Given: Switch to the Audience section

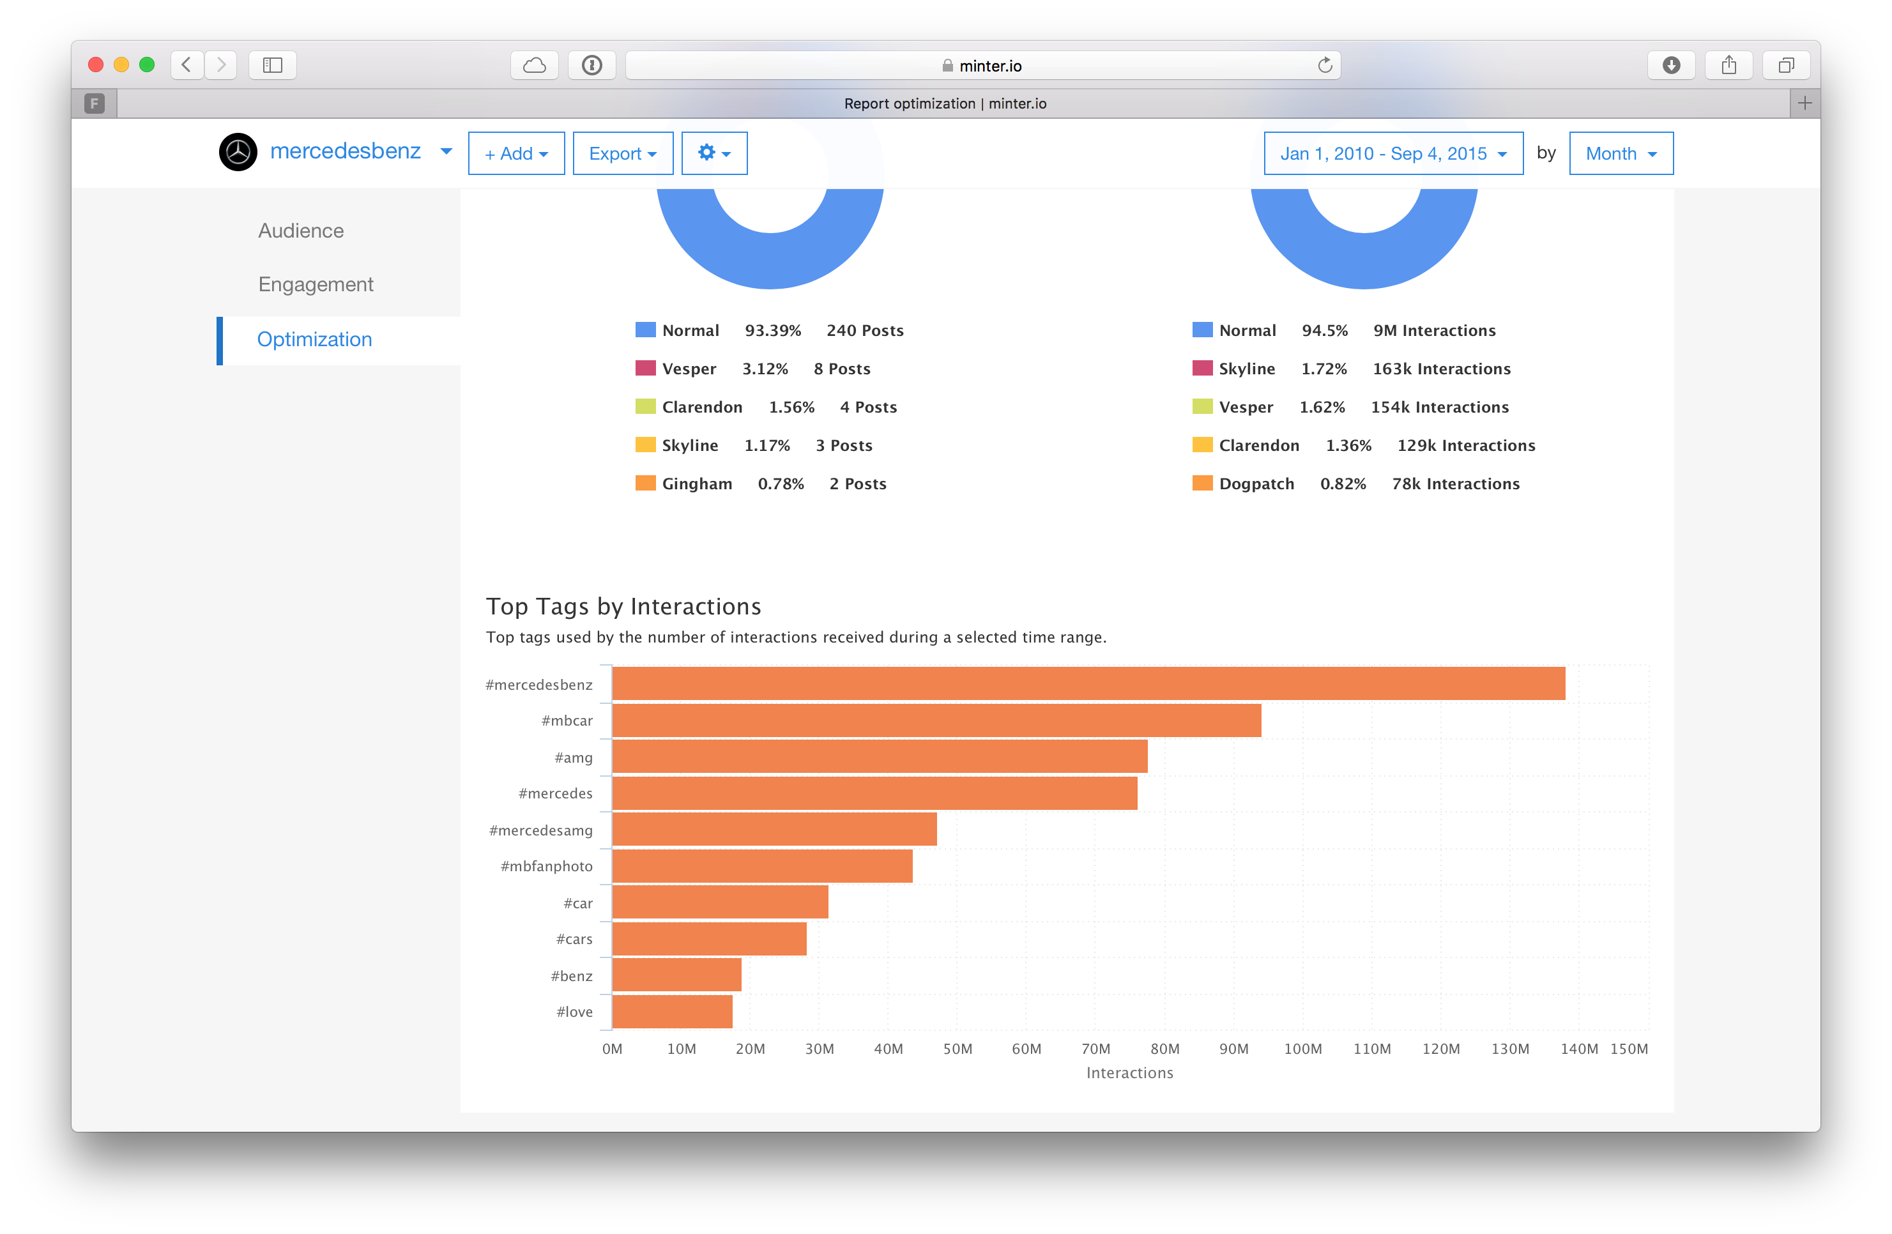Looking at the screenshot, I should [300, 230].
